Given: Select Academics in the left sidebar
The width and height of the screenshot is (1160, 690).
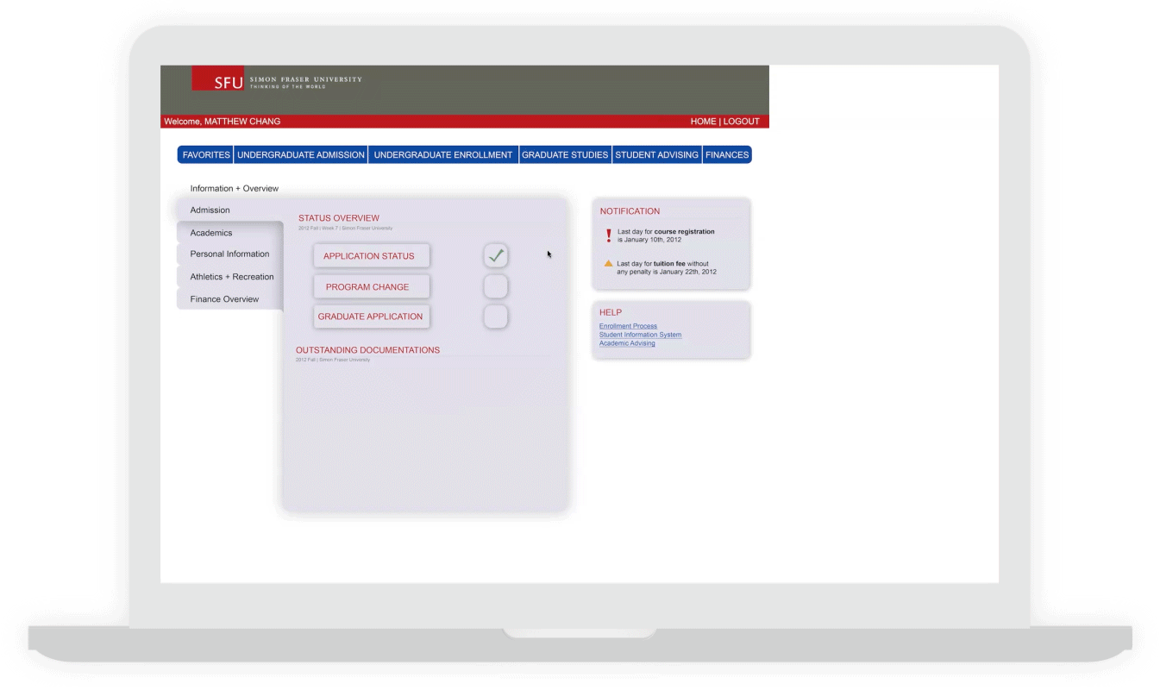Looking at the screenshot, I should click(211, 233).
